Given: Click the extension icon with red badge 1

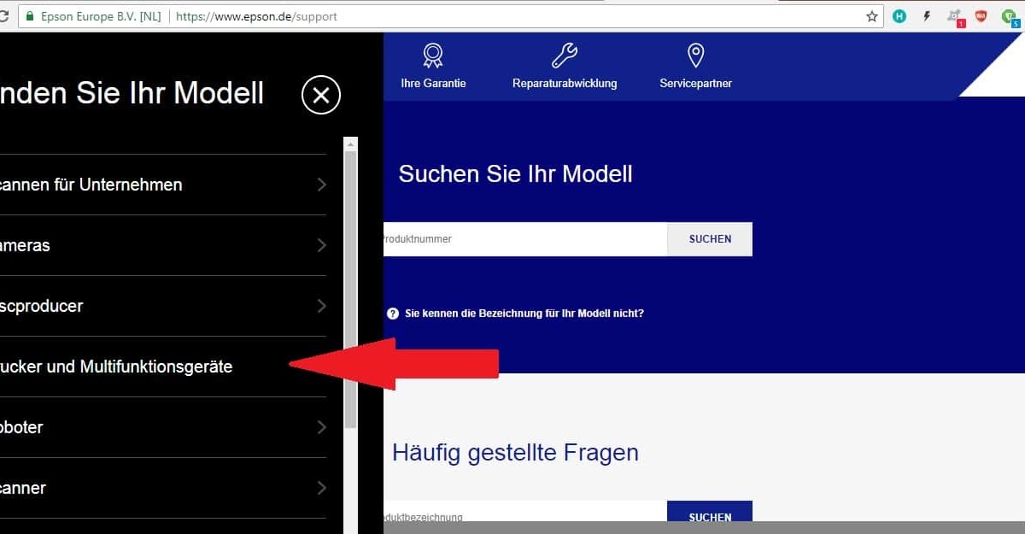Looking at the screenshot, I should [x=955, y=17].
